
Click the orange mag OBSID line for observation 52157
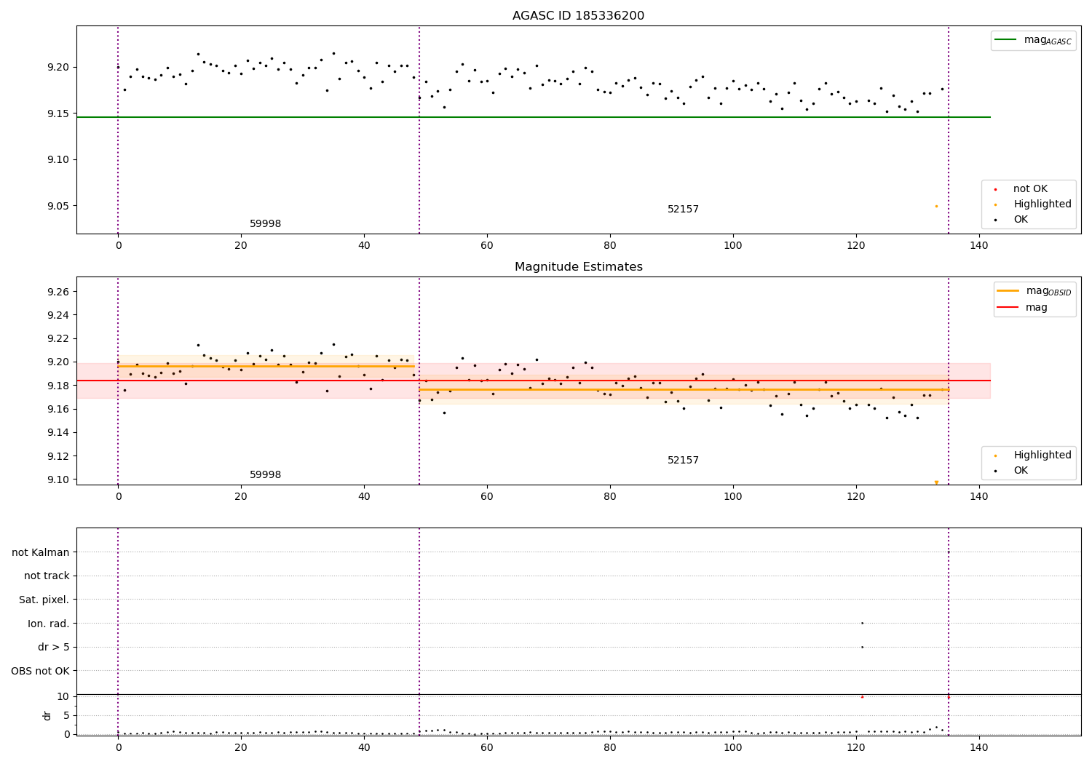point(684,389)
